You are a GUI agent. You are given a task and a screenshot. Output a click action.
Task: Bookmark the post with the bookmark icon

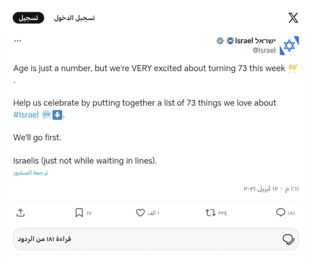[79, 213]
